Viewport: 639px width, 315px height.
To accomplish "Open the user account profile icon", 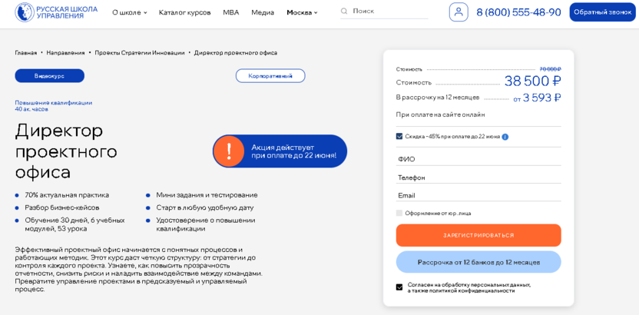I will click(x=459, y=12).
